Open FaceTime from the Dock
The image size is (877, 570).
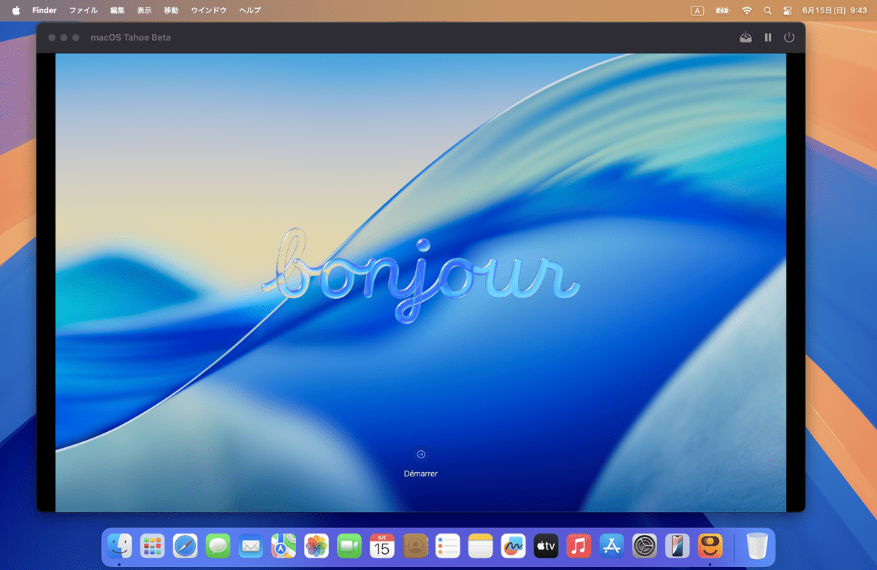click(349, 546)
